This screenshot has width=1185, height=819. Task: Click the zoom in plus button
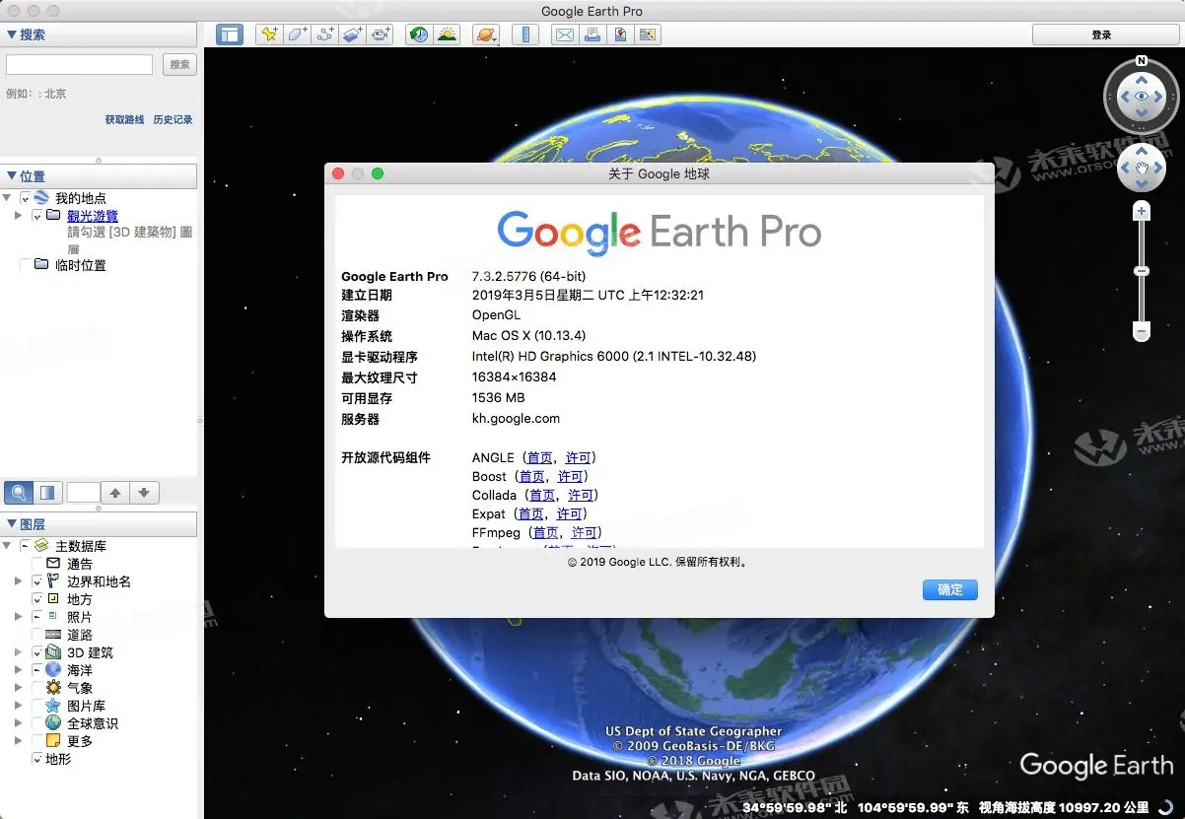pos(1142,211)
